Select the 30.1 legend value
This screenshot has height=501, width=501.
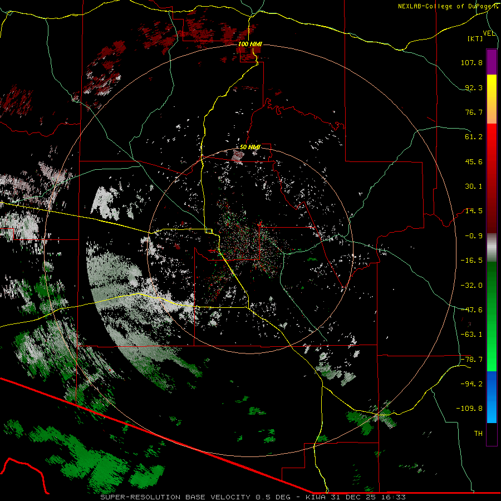click(474, 186)
